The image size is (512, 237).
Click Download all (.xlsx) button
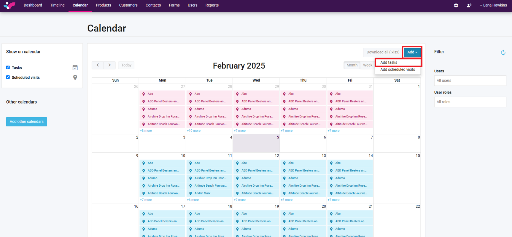pyautogui.click(x=383, y=52)
